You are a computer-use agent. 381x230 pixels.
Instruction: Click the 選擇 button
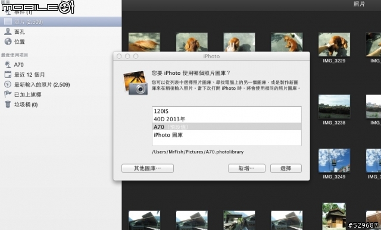286,168
